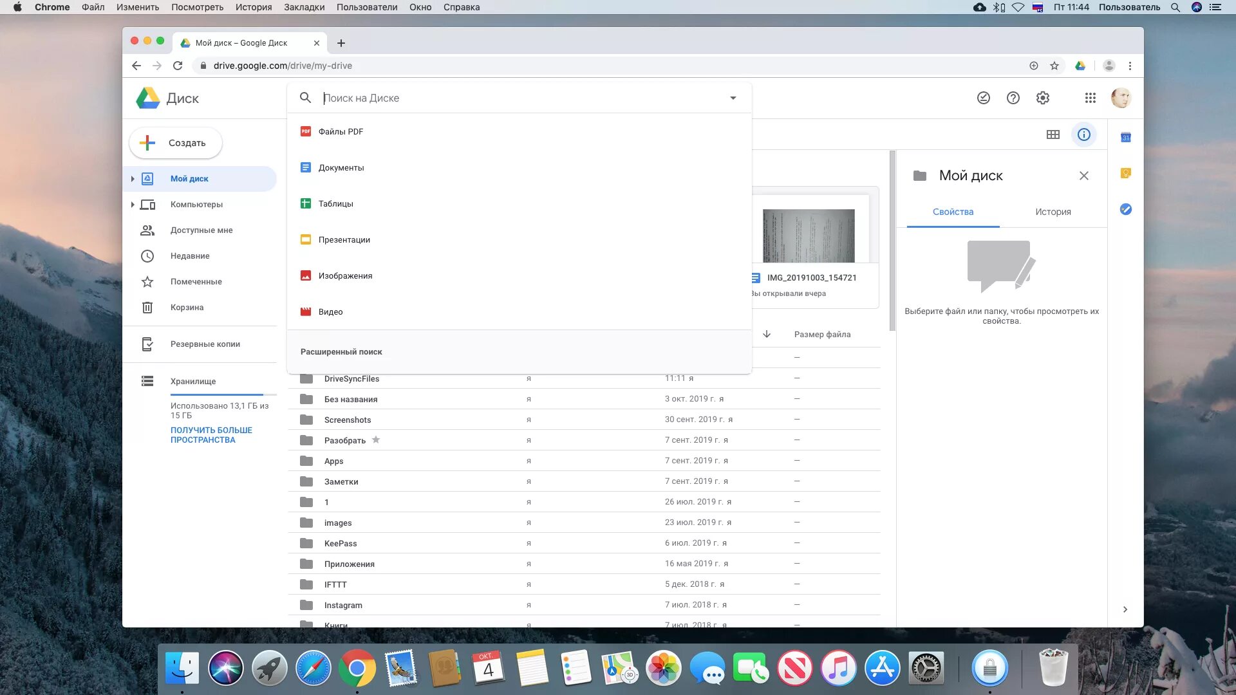
Task: Expand the Компьютеры tree
Action: (x=133, y=205)
